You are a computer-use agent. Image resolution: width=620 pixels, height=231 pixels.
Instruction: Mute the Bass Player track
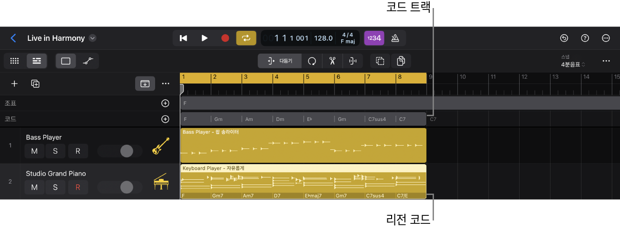34,151
